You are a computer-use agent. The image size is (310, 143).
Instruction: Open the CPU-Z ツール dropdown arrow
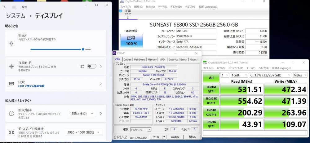coord(164,137)
